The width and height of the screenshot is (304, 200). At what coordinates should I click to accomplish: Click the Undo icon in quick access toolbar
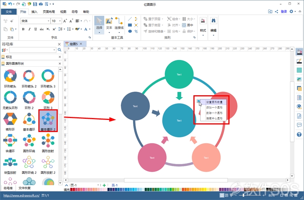[10, 4]
